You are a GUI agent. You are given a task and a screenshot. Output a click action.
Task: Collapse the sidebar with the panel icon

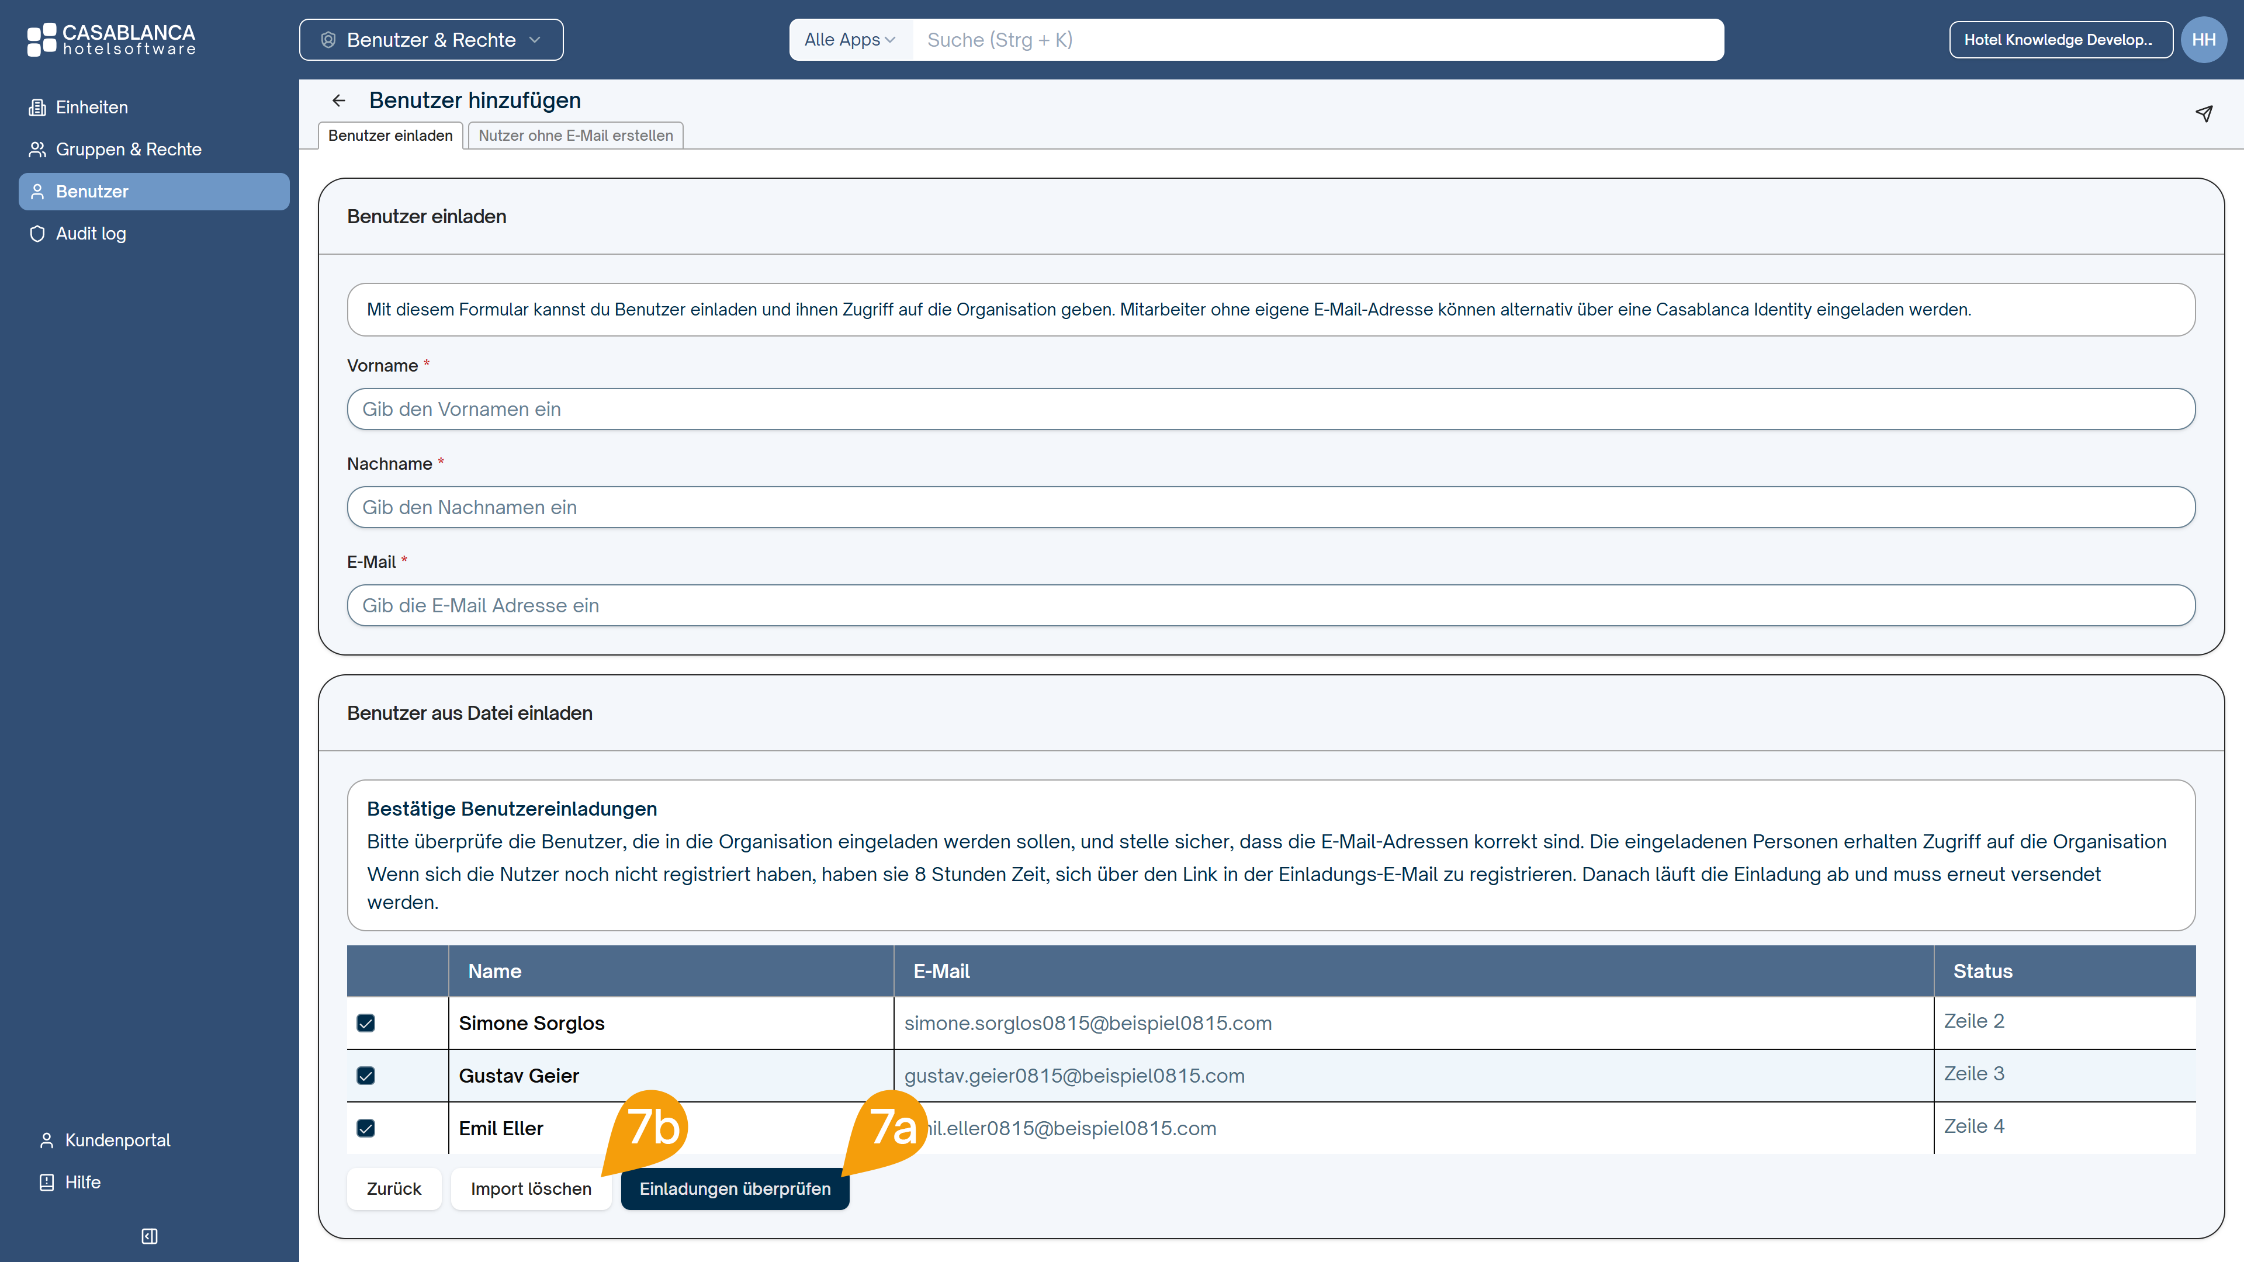tap(149, 1236)
